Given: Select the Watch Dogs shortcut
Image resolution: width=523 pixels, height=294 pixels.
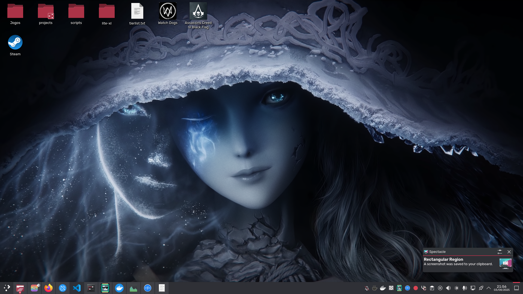Looking at the screenshot, I should coord(168,14).
